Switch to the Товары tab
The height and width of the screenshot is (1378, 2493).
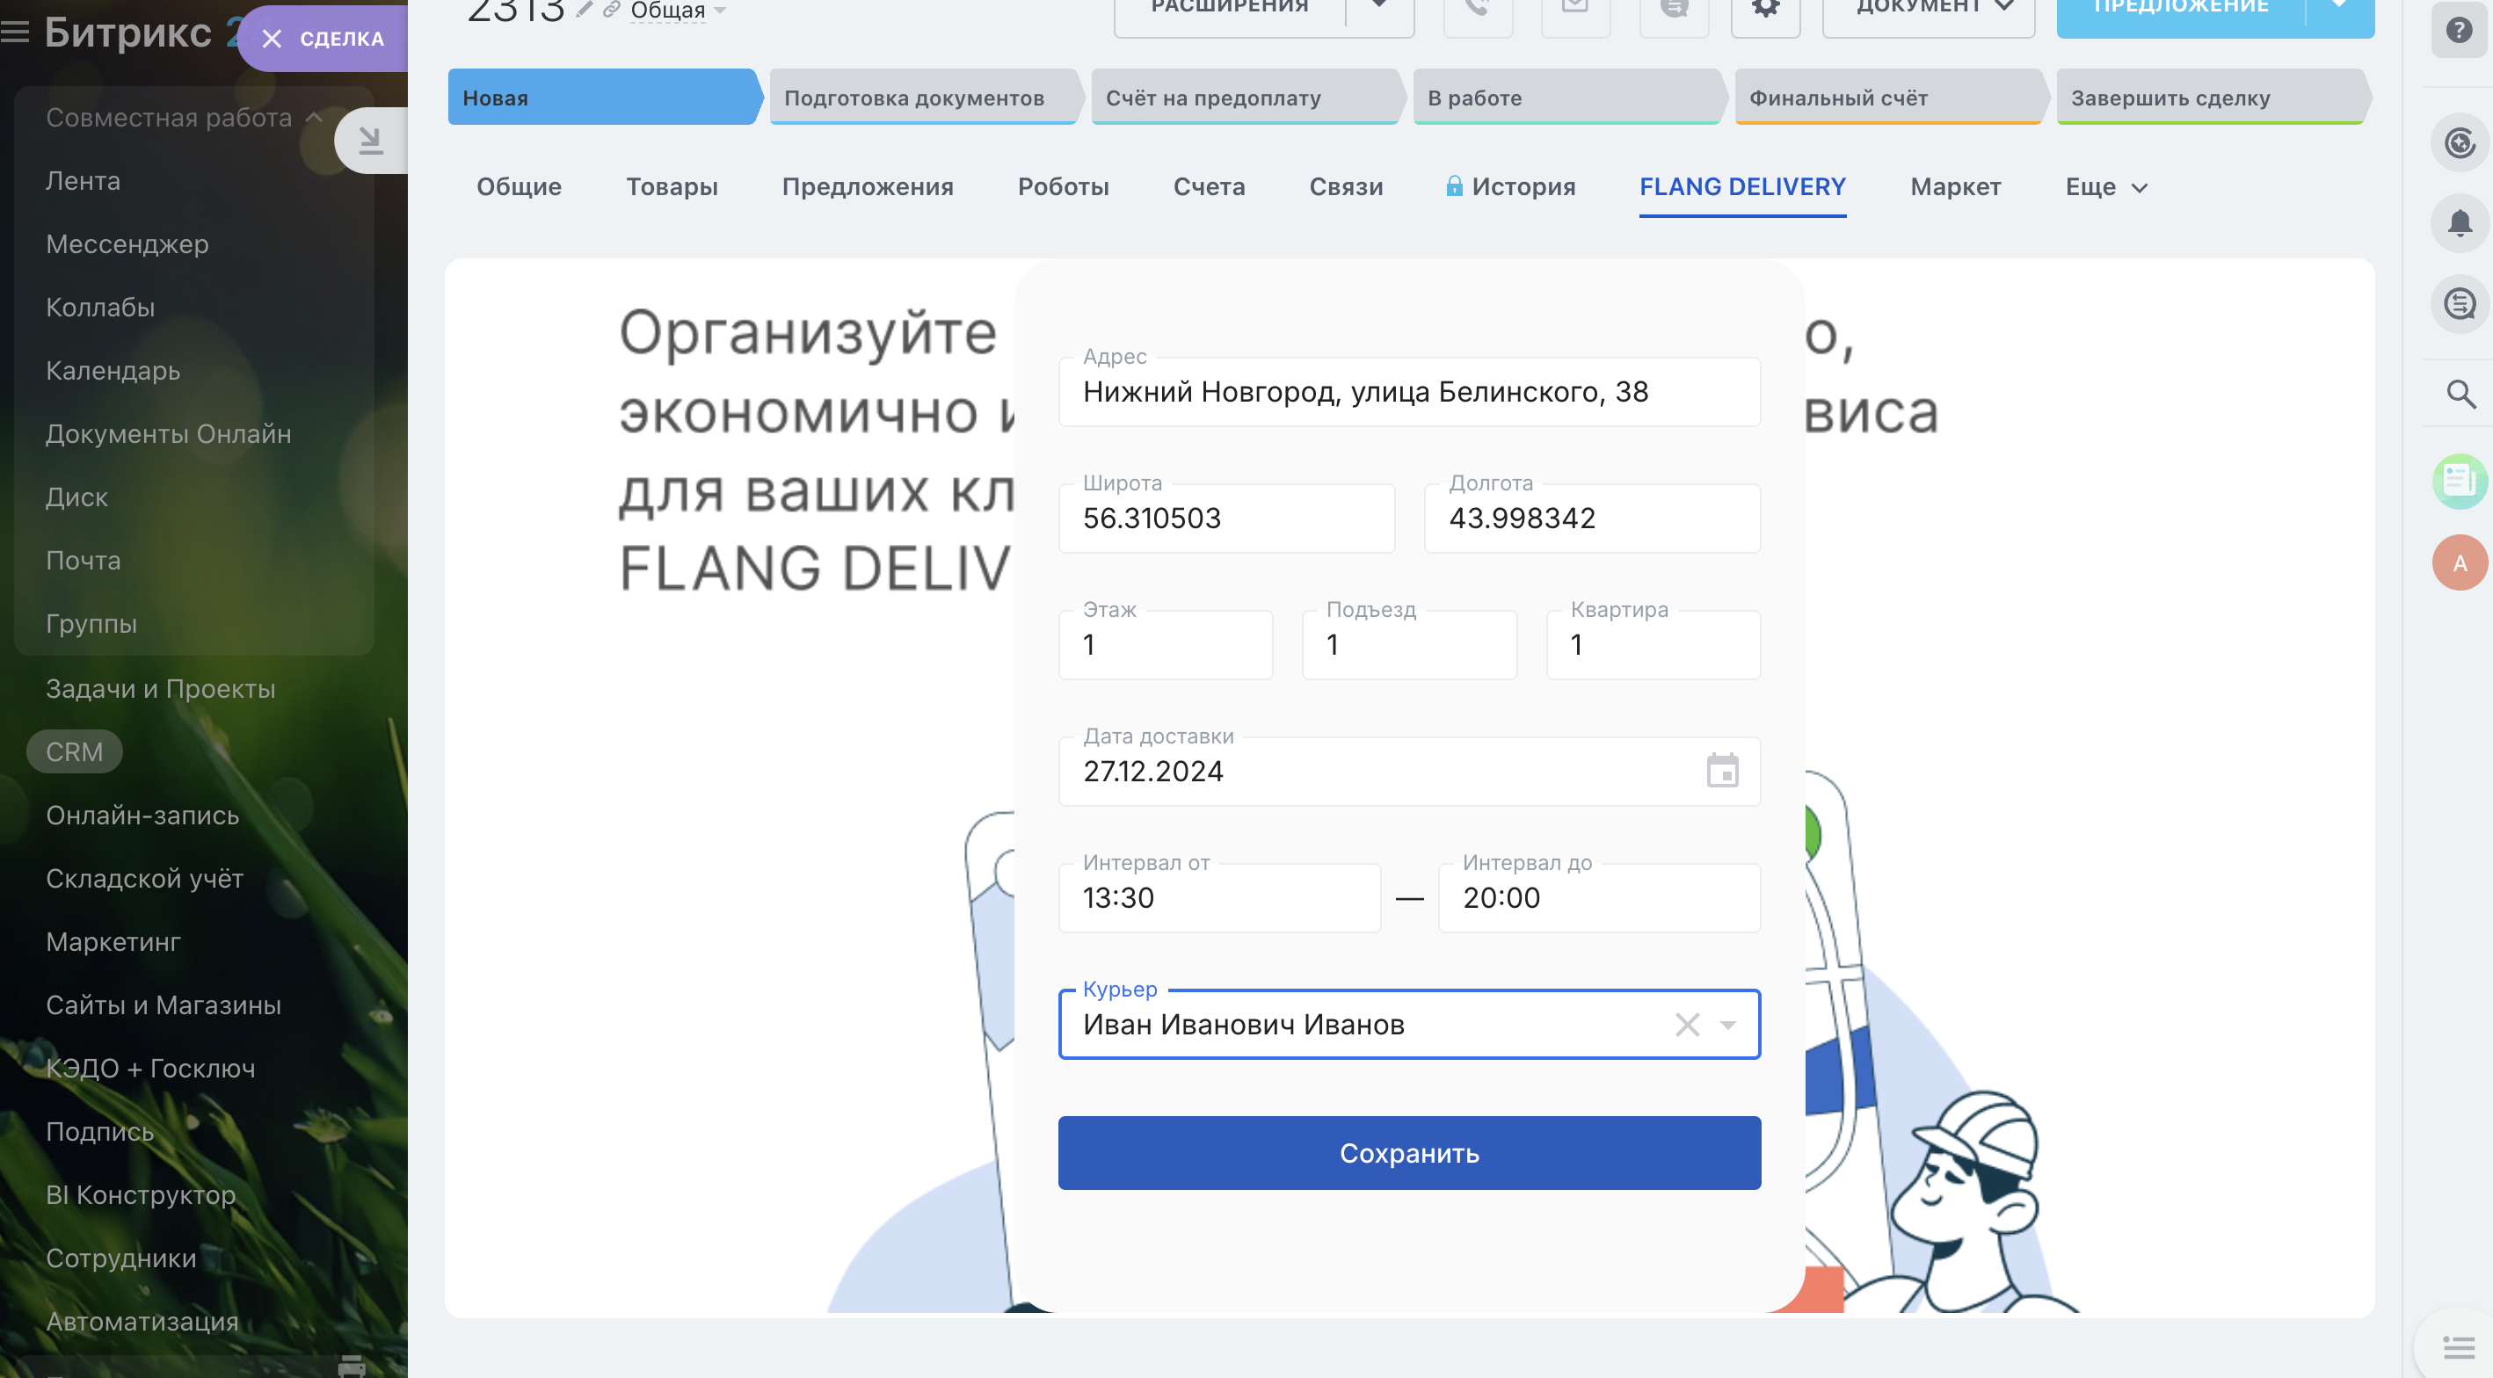click(x=672, y=187)
